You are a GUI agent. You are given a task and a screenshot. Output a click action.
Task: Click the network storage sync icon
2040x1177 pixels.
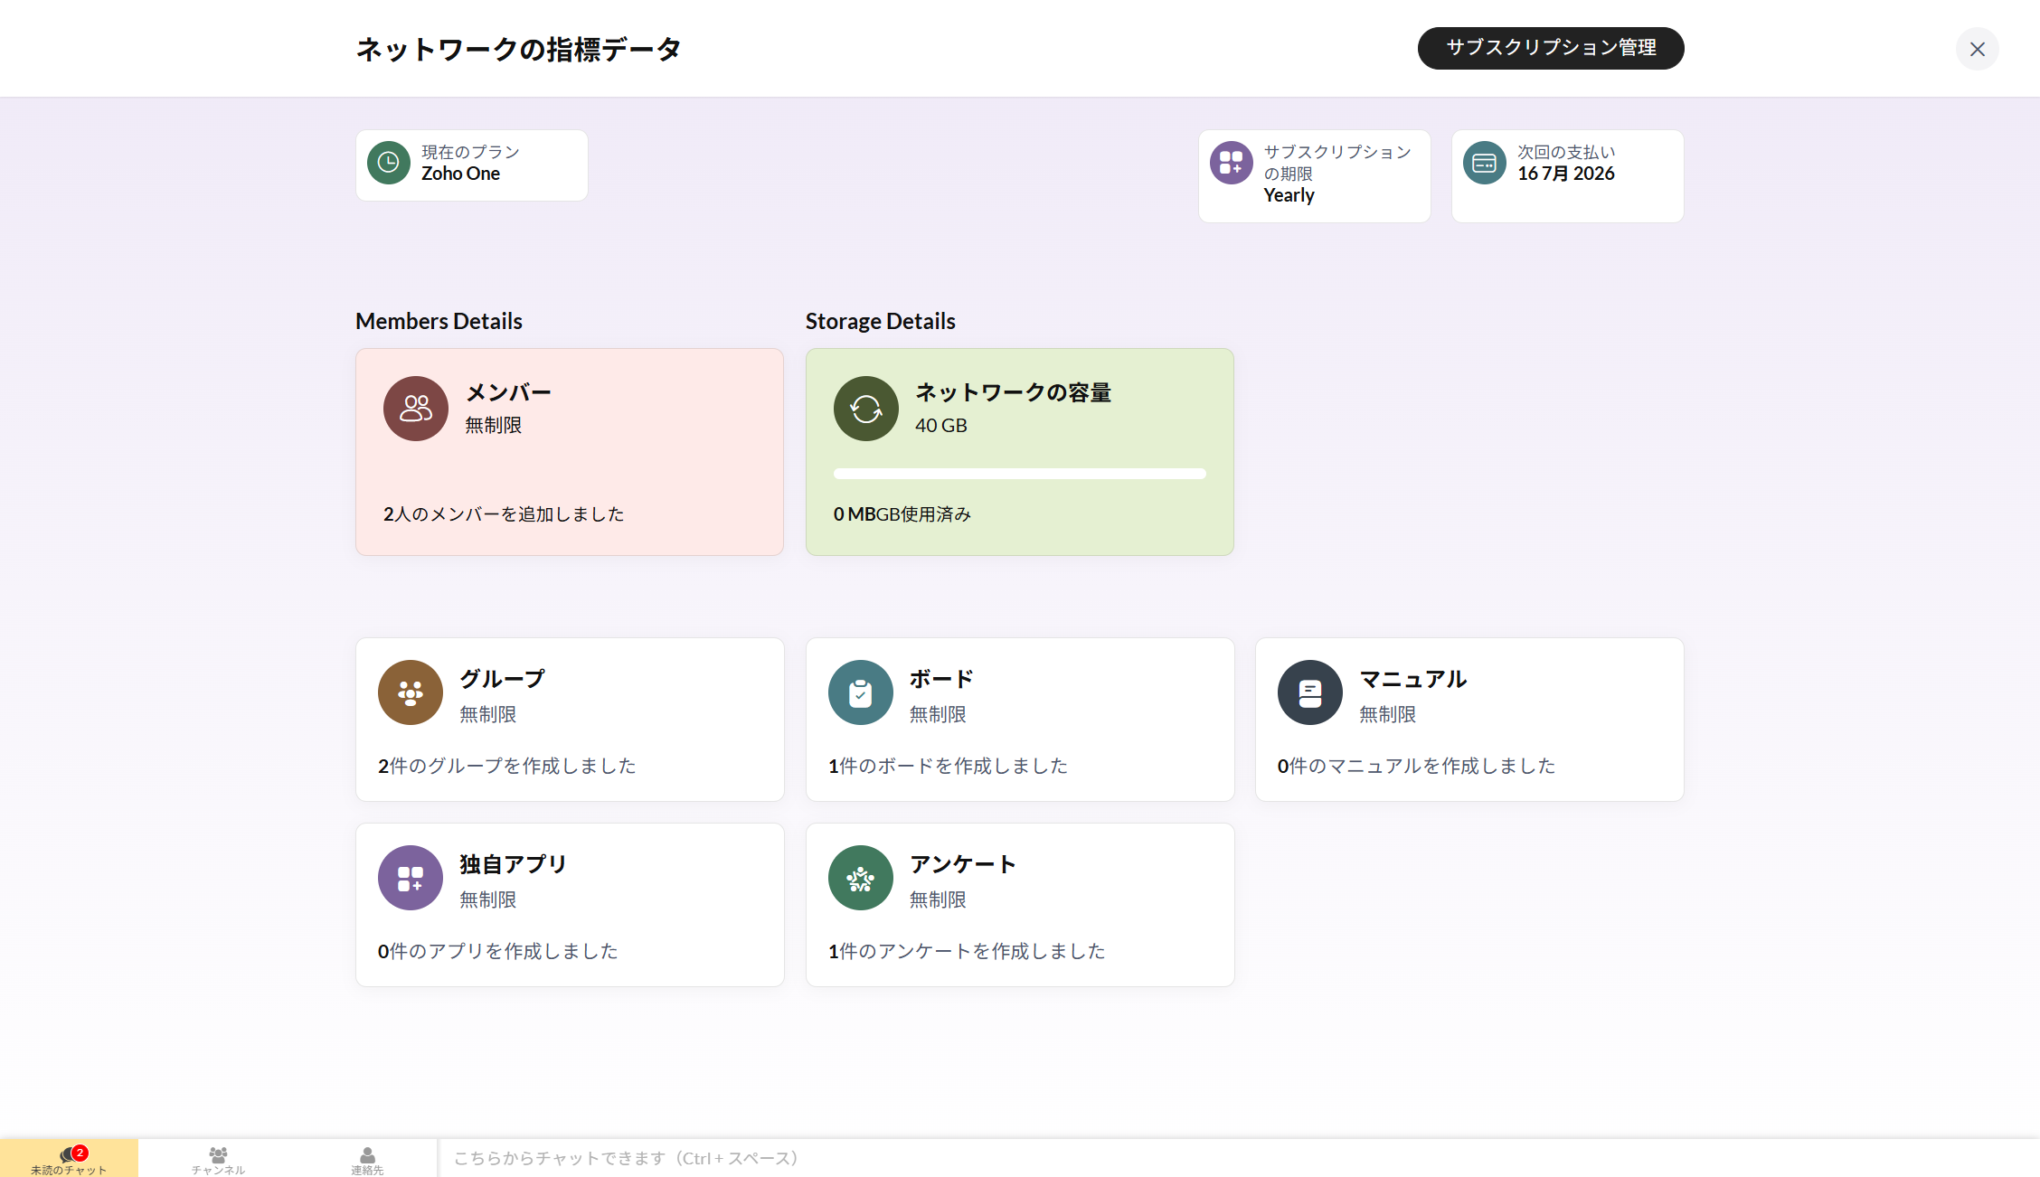(865, 409)
